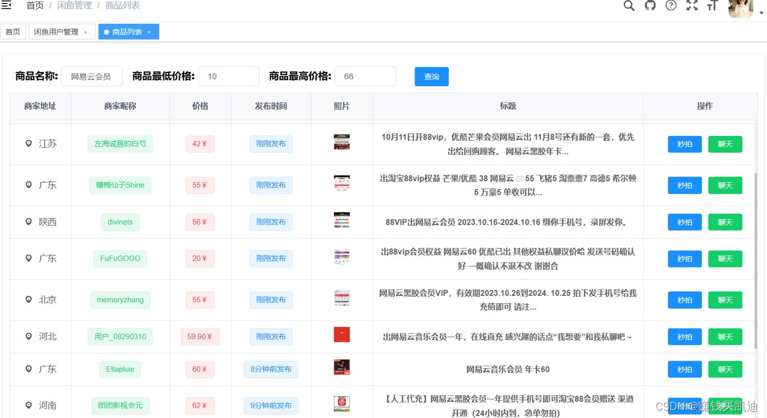
Task: Click 聊天 for 糖梅仙子Shine row
Action: tap(725, 186)
